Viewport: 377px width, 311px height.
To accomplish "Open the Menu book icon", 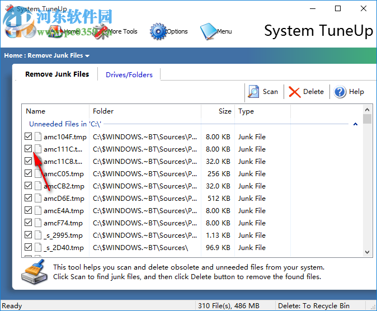I will click(x=208, y=31).
